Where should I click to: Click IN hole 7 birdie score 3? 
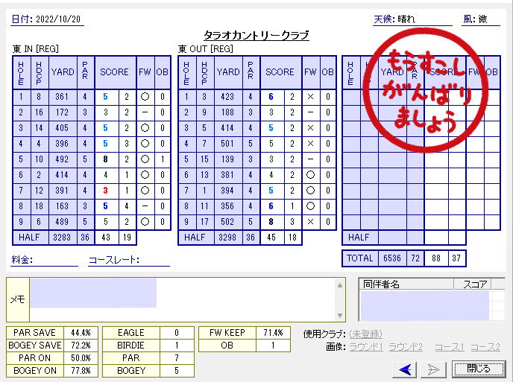pos(106,191)
